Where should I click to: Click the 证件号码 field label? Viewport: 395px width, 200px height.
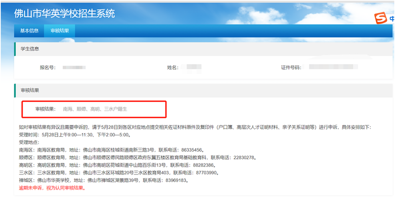(x=291, y=67)
